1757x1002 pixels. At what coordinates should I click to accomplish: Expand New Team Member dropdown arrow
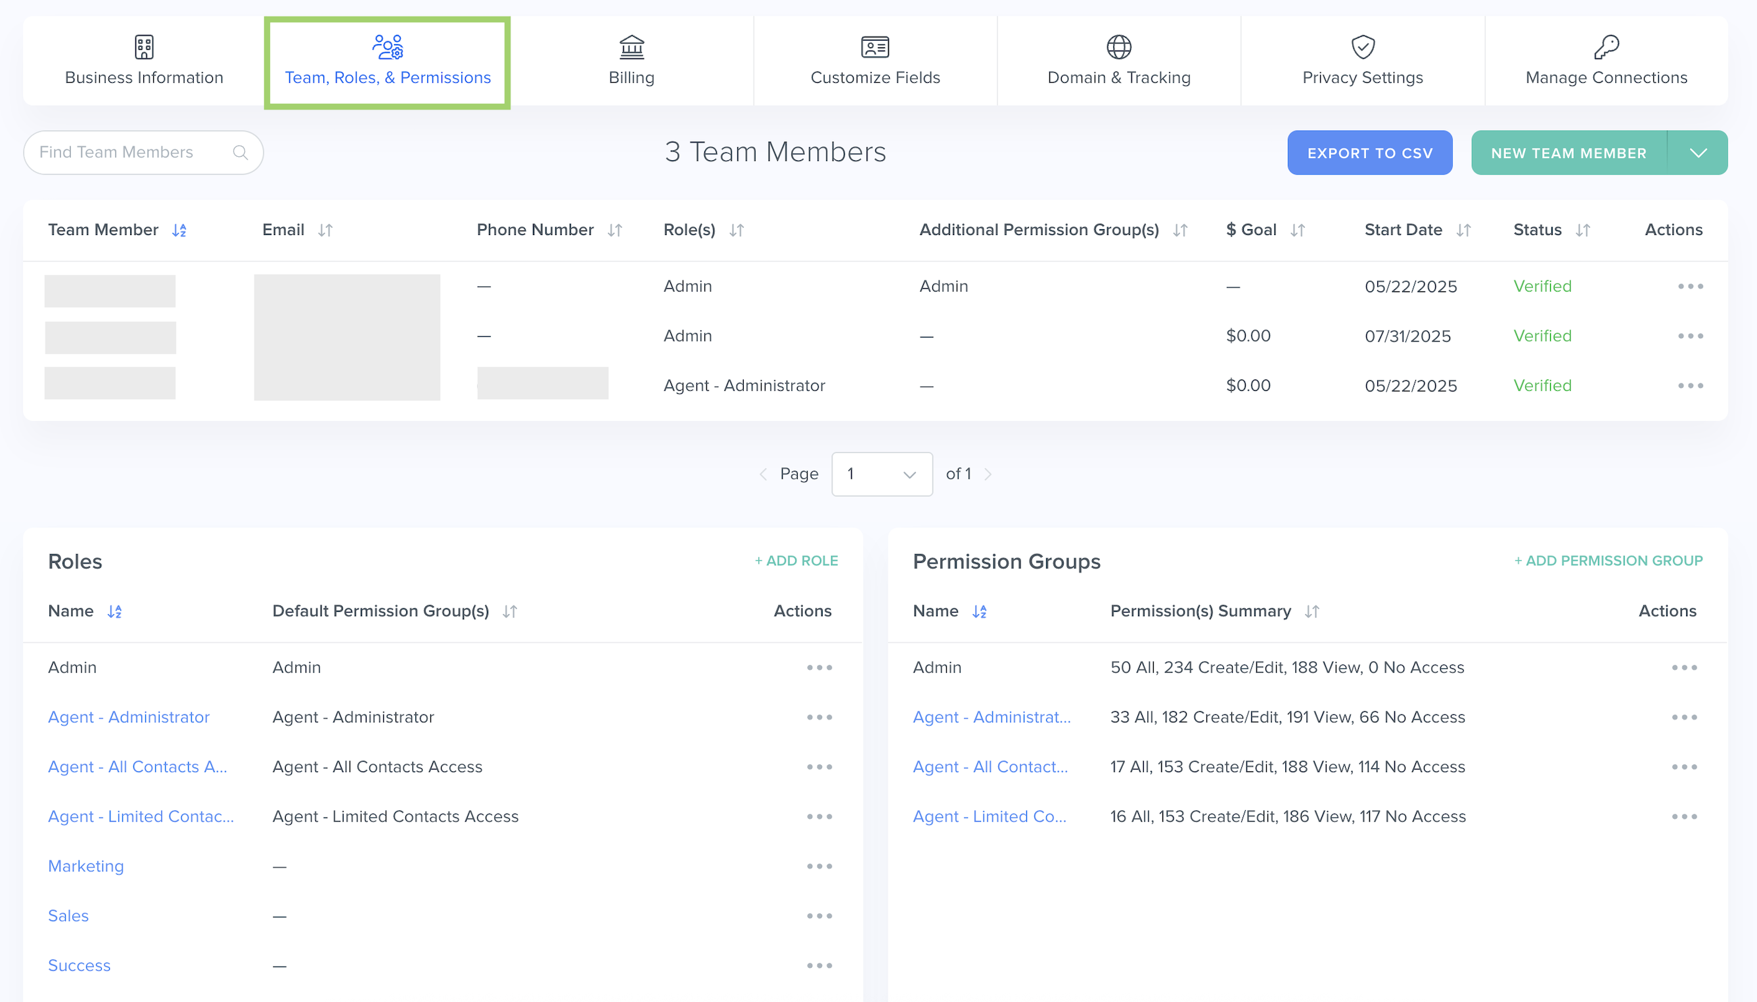[x=1698, y=153]
